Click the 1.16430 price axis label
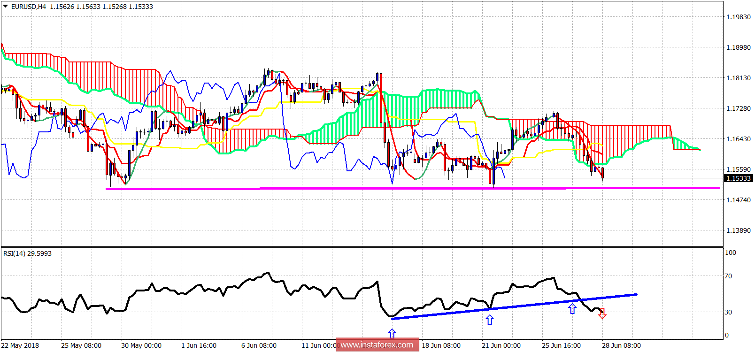755x352 pixels. click(x=739, y=139)
